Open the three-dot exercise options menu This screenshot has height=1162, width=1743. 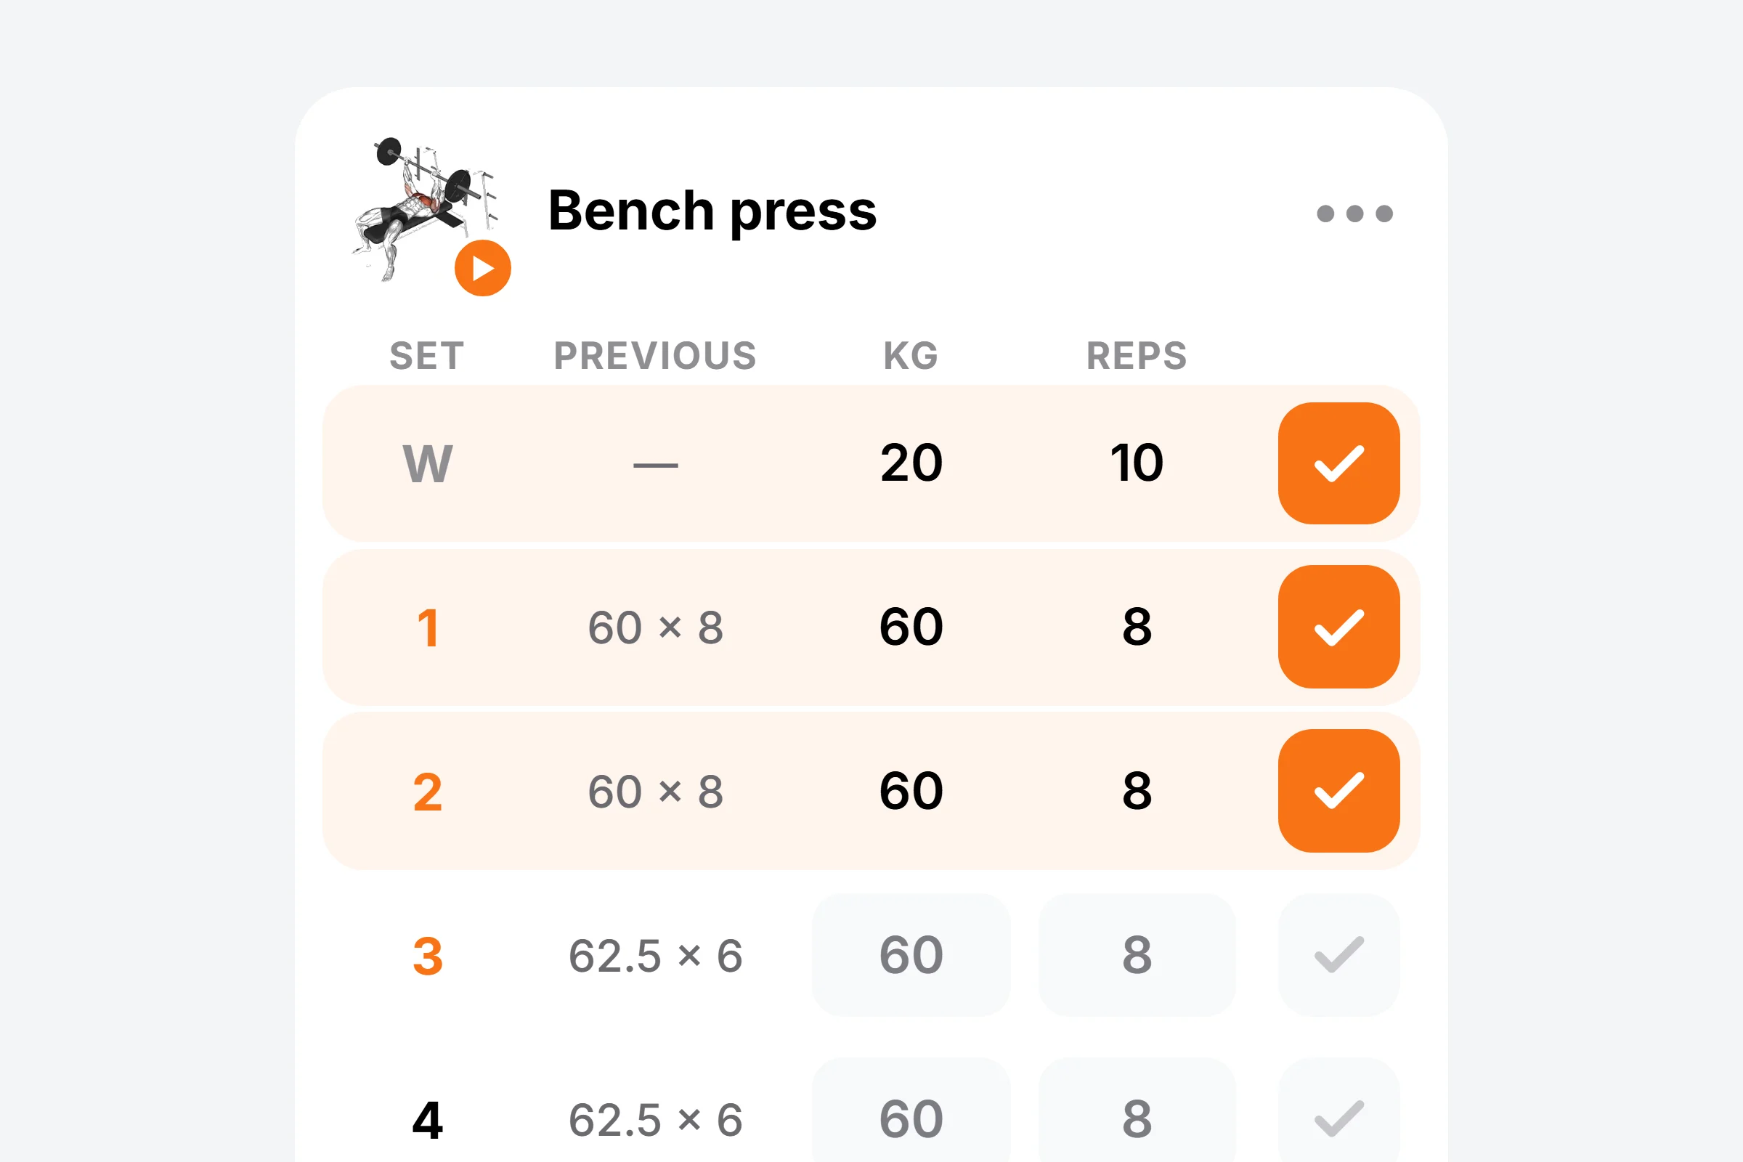tap(1354, 214)
